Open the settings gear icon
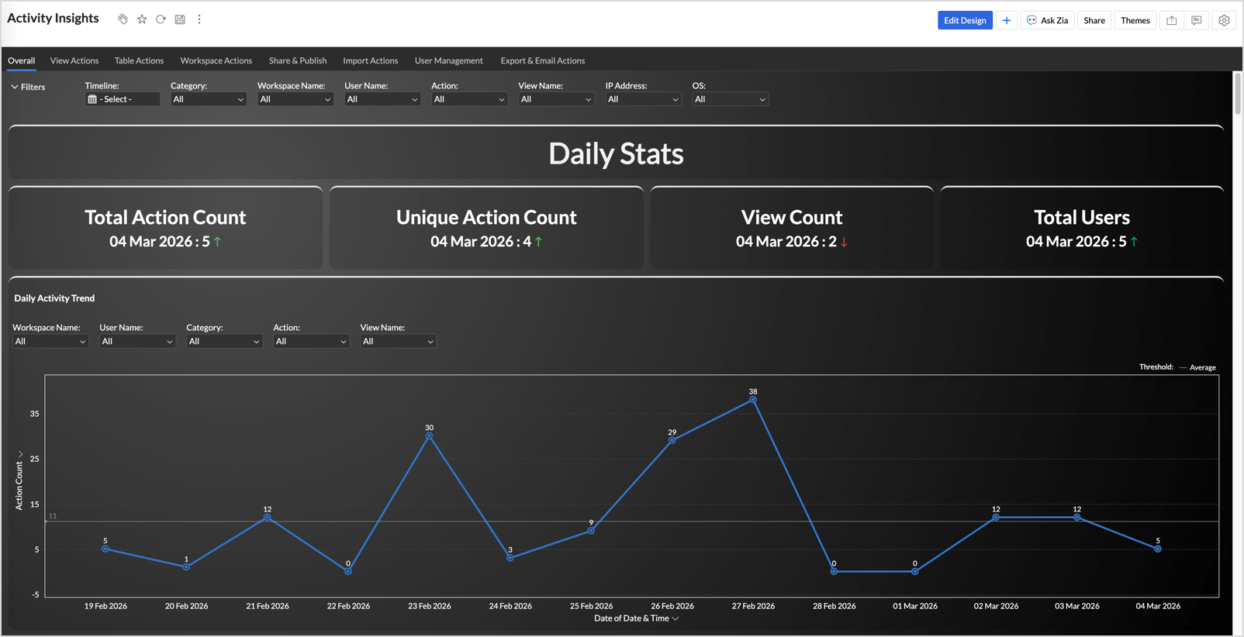The image size is (1244, 637). click(x=1224, y=20)
